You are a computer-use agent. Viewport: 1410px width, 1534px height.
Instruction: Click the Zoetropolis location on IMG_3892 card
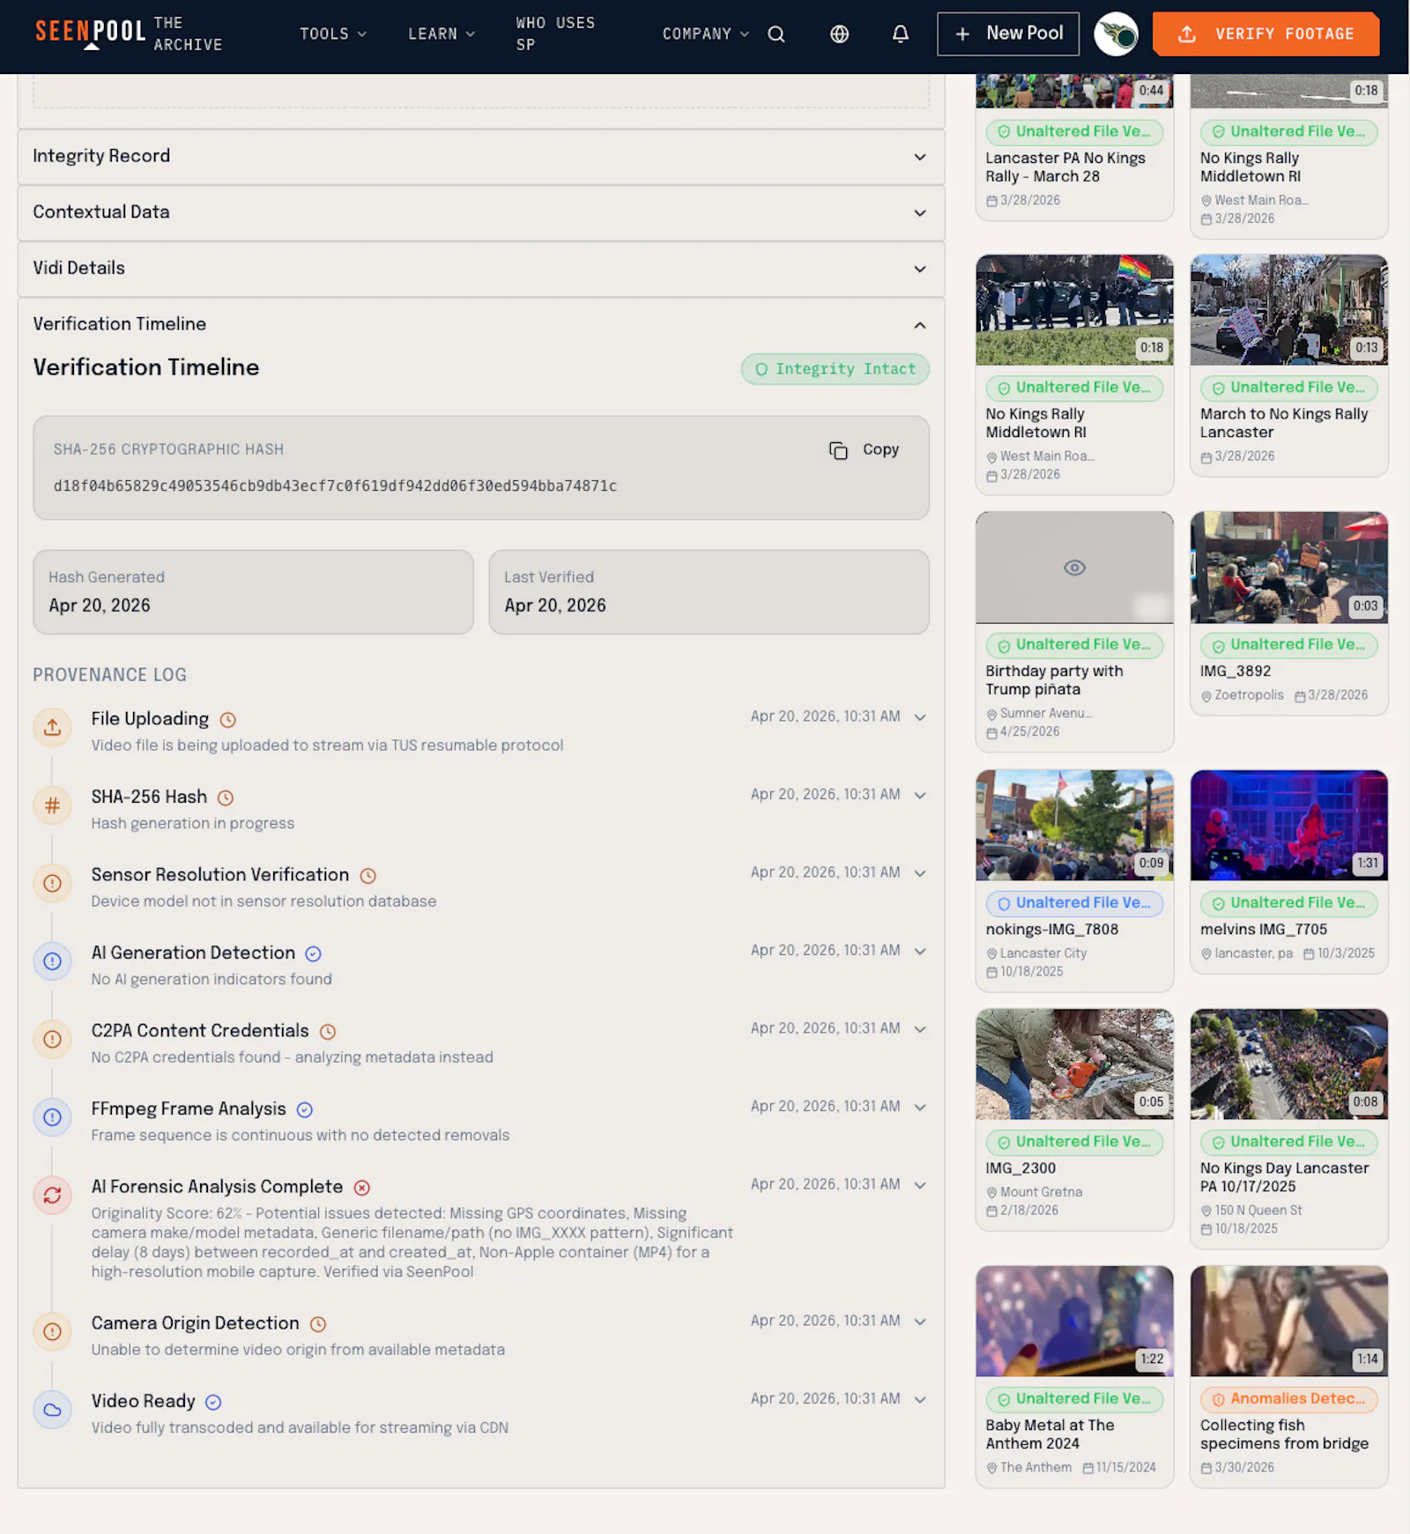point(1242,695)
